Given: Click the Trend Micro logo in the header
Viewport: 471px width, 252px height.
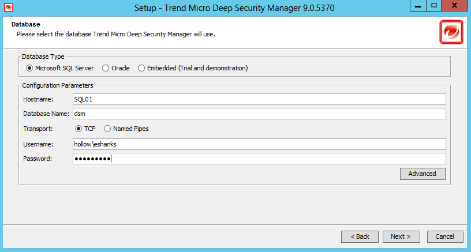Looking at the screenshot, I should (x=451, y=32).
